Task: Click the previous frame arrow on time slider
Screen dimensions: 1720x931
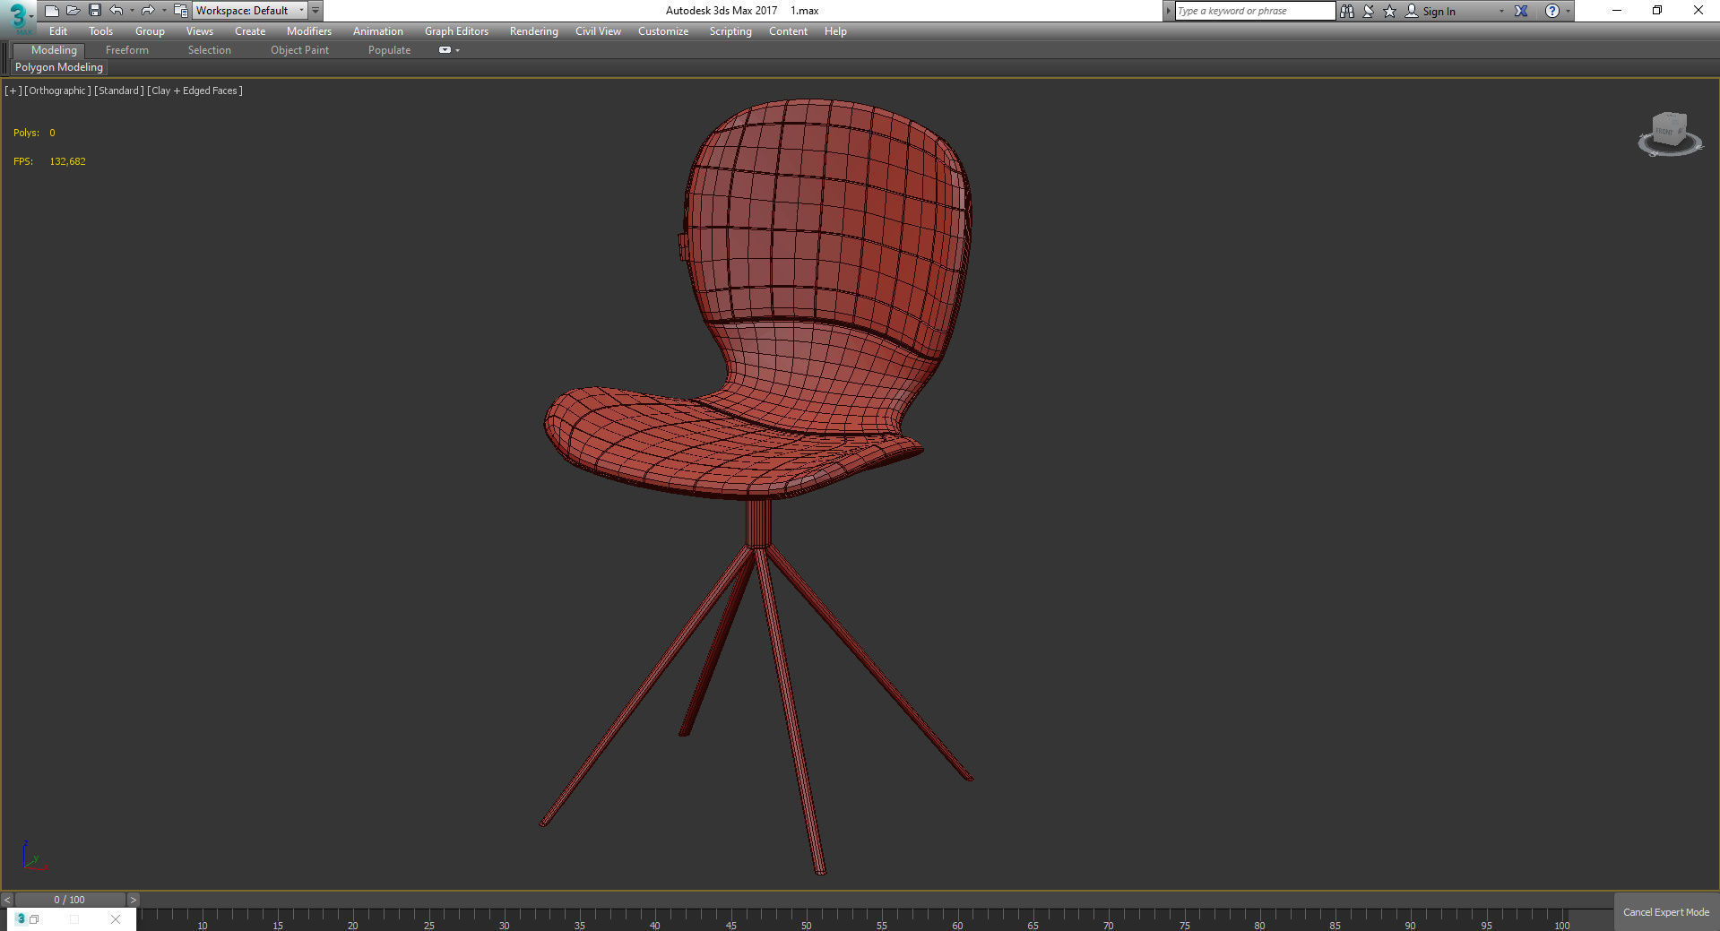Action: pyautogui.click(x=7, y=900)
